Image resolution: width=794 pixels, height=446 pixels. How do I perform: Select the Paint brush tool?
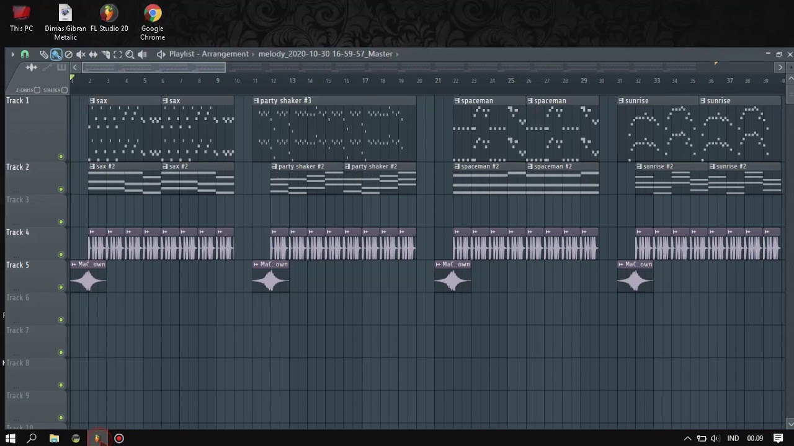[x=56, y=55]
